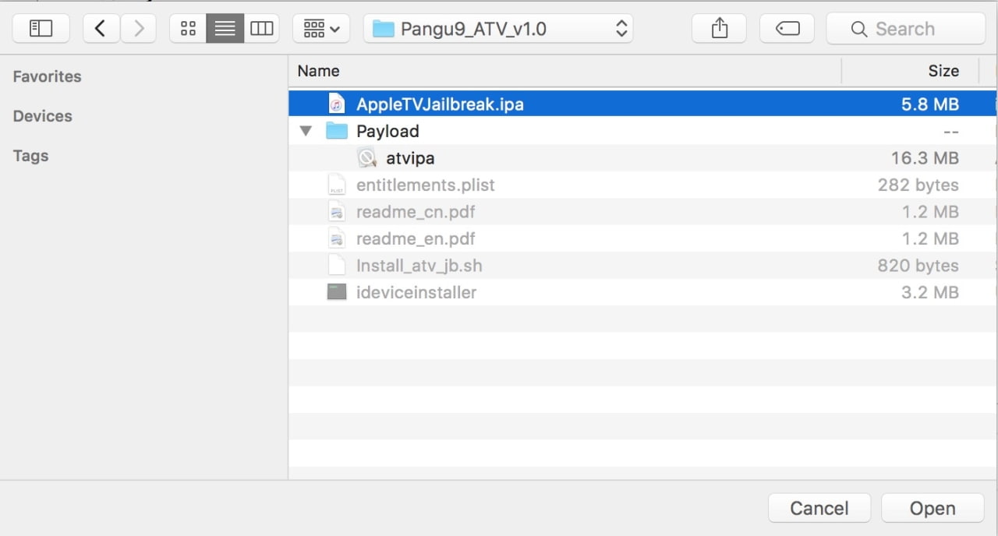The image size is (998, 536).
Task: Open the item arrangement dropdown
Action: pyautogui.click(x=321, y=29)
